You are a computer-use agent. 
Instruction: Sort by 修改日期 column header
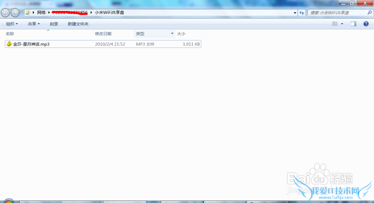tap(113, 34)
